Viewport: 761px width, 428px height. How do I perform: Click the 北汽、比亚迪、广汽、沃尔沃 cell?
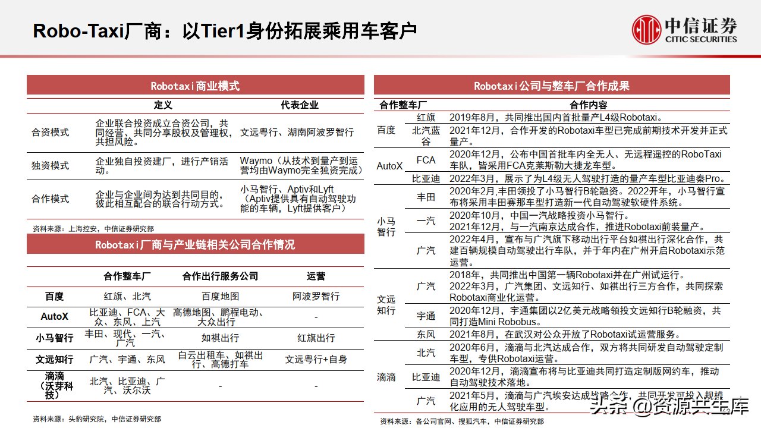pyautogui.click(x=127, y=385)
